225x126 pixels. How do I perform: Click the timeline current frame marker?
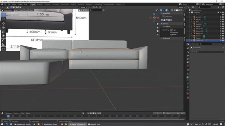pos(8,116)
